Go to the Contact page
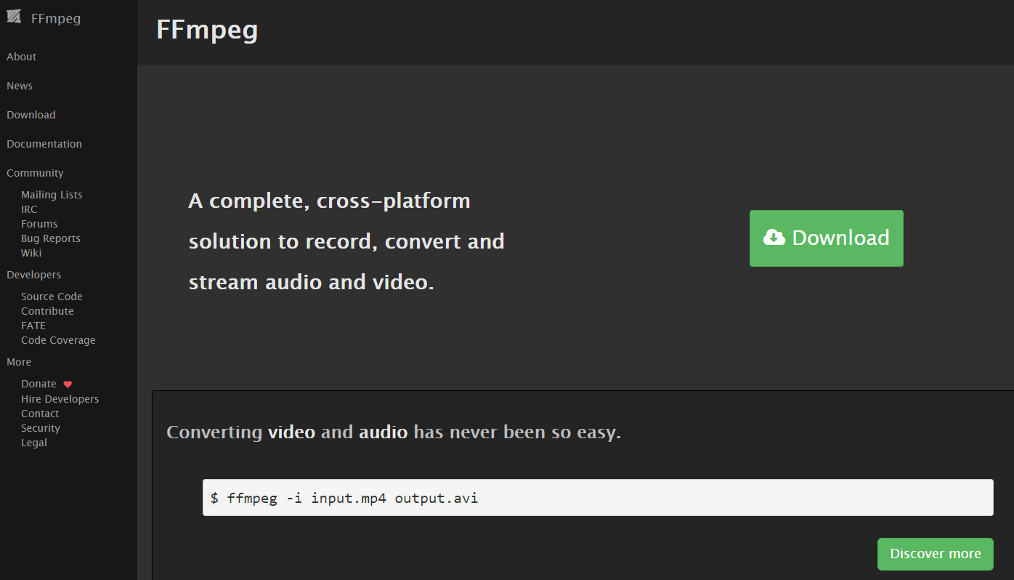1014x580 pixels. pyautogui.click(x=40, y=414)
